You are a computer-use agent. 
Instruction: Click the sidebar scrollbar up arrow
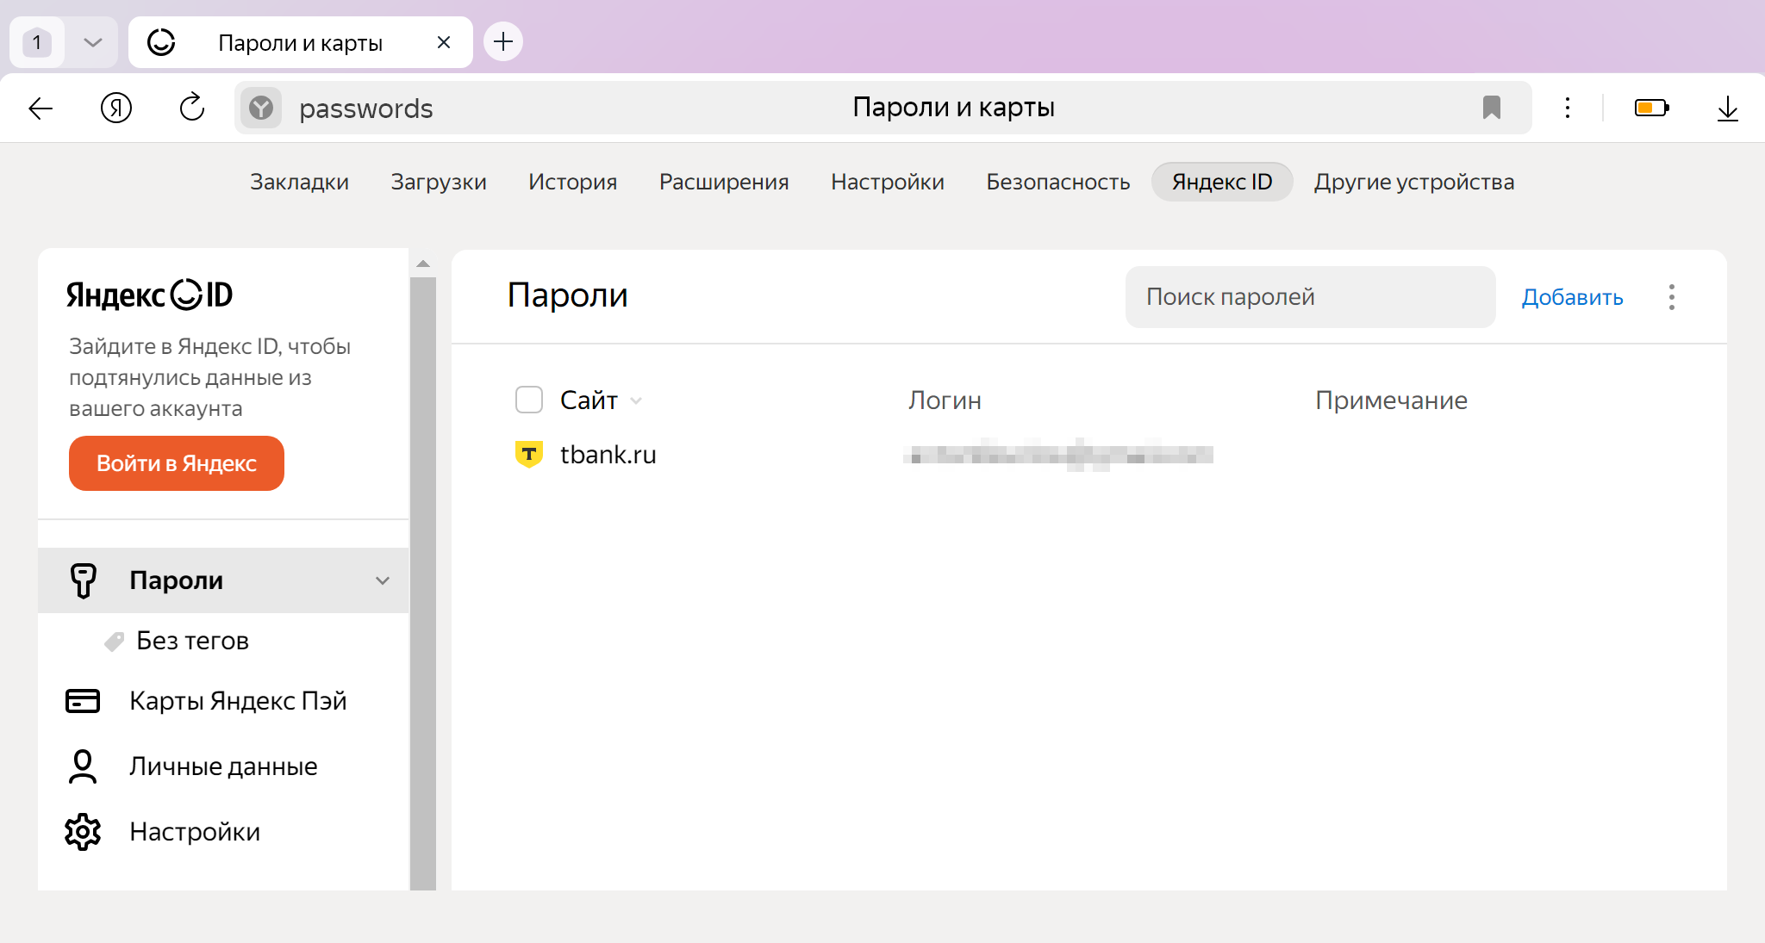[423, 264]
